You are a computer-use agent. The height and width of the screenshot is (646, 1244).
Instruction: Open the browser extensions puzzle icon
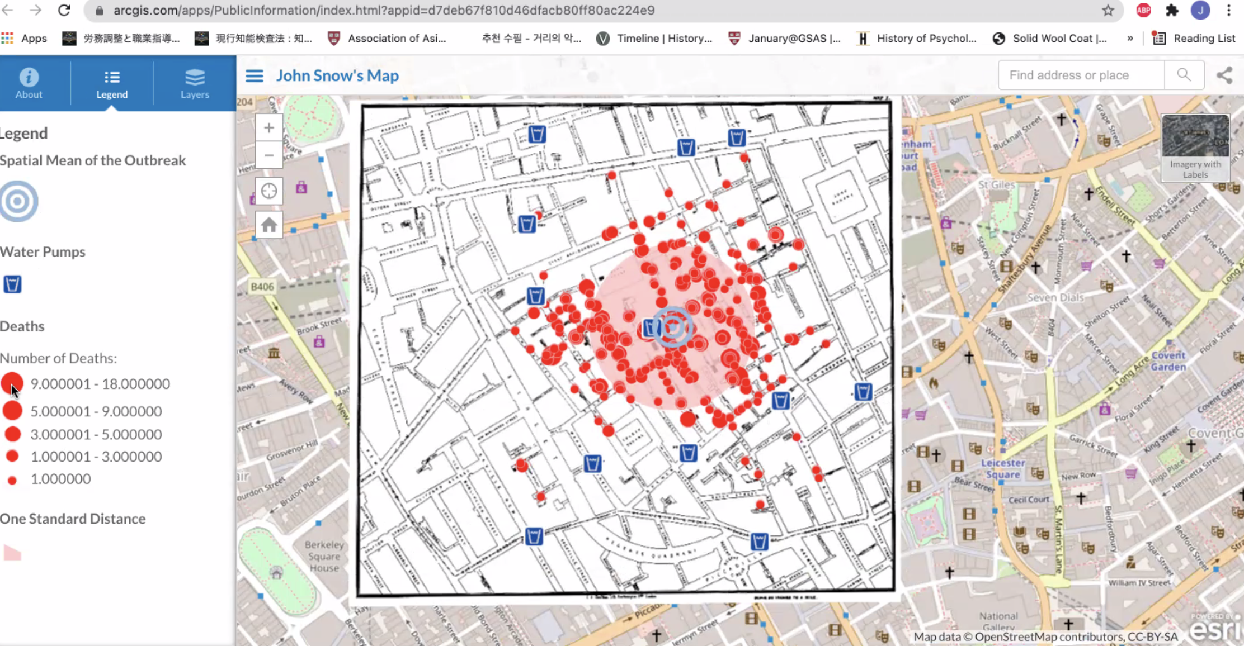1171,11
